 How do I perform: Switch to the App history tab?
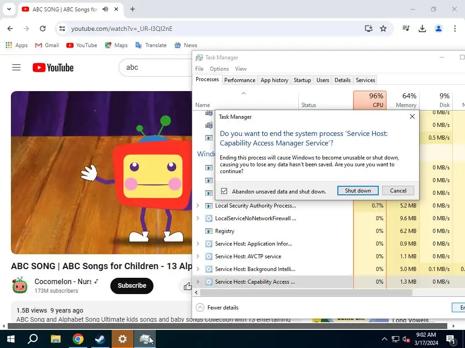(274, 80)
